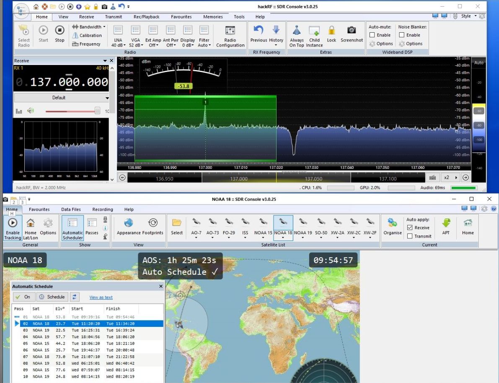Switch to the Rec/Playback tab

[146, 17]
